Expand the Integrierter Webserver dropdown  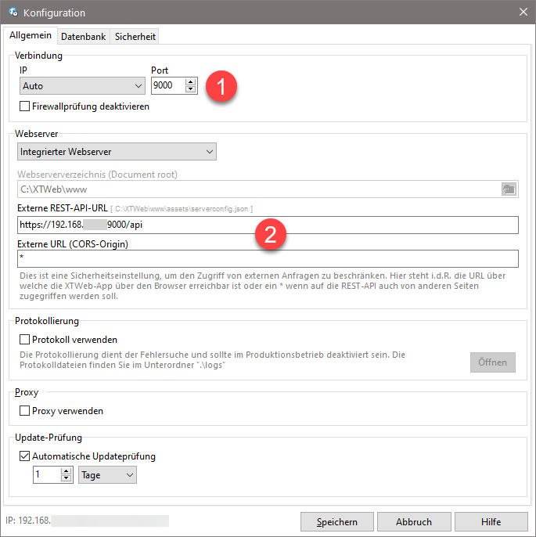point(116,151)
